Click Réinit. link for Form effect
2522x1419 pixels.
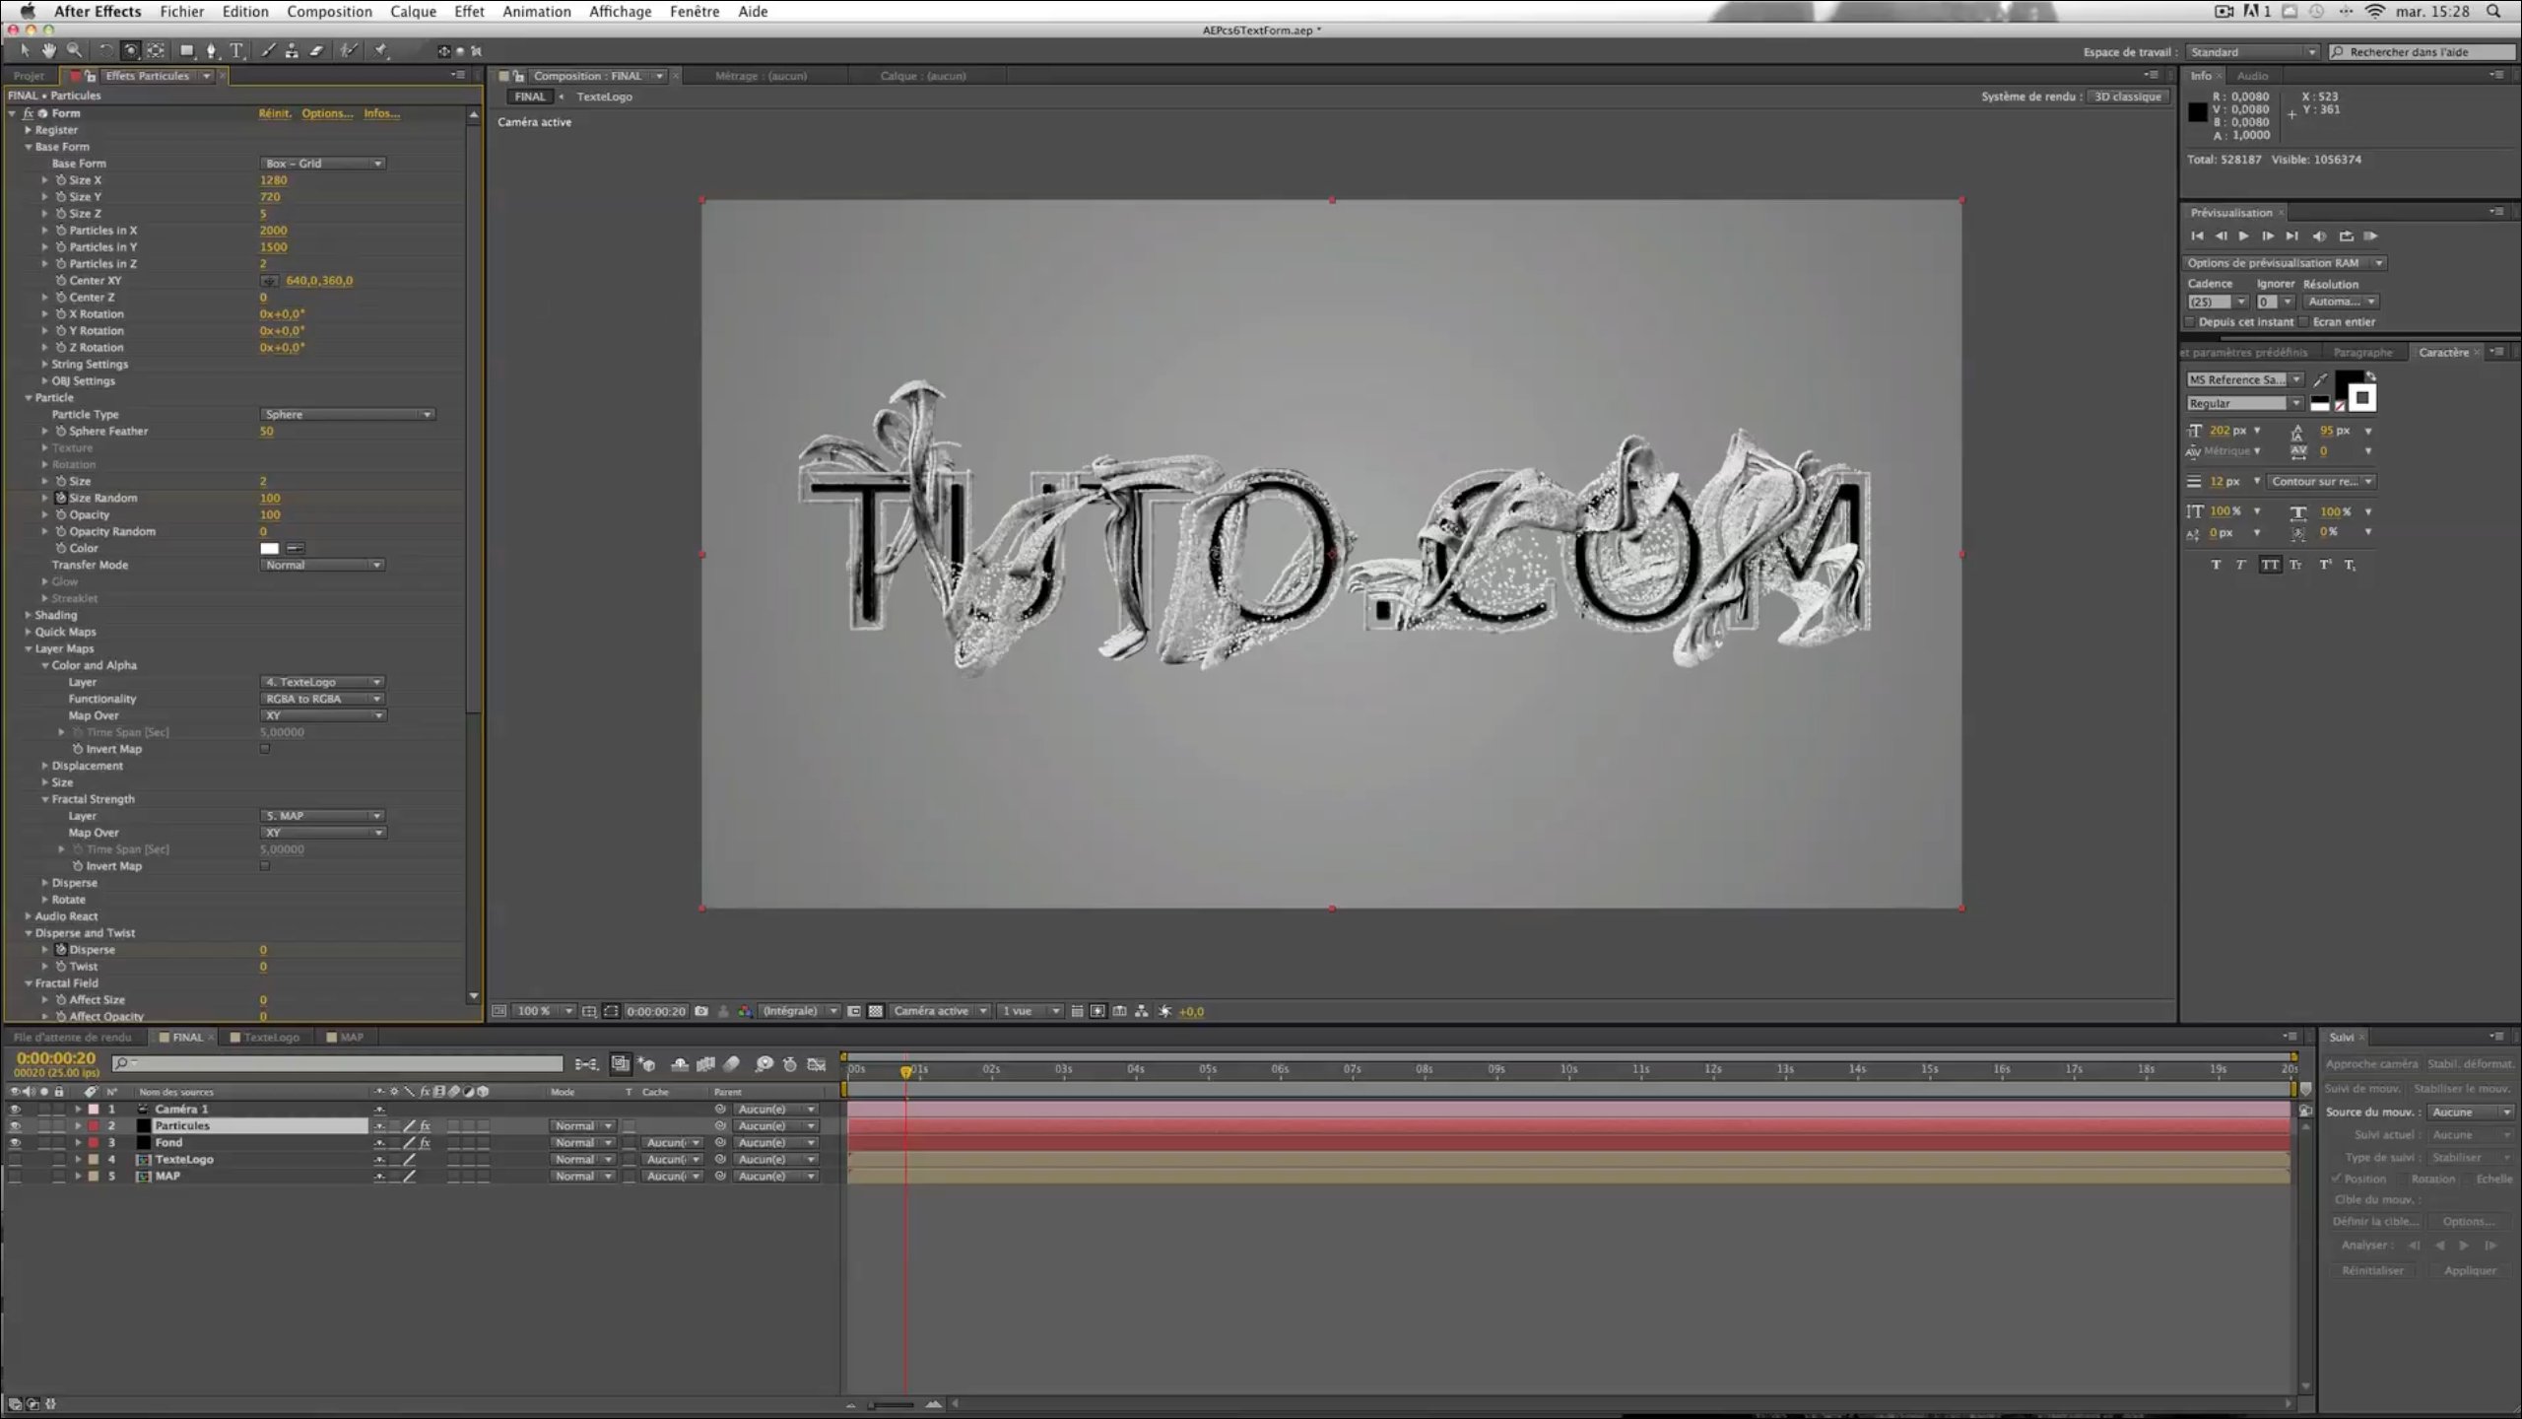(x=275, y=113)
